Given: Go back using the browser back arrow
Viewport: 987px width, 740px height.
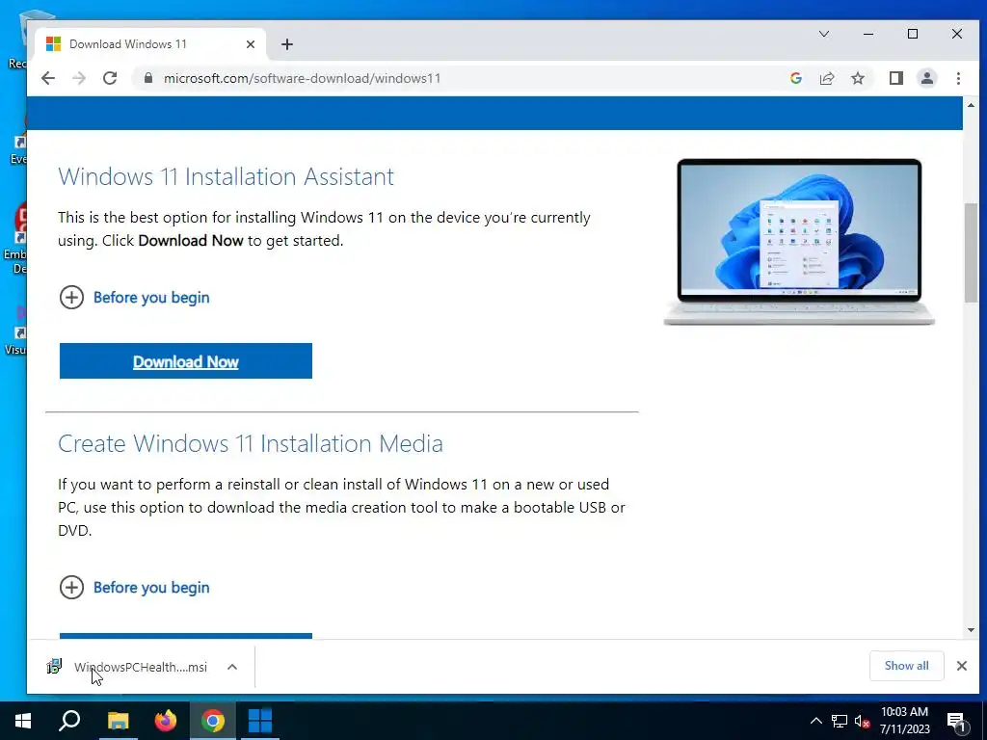Looking at the screenshot, I should 48,78.
